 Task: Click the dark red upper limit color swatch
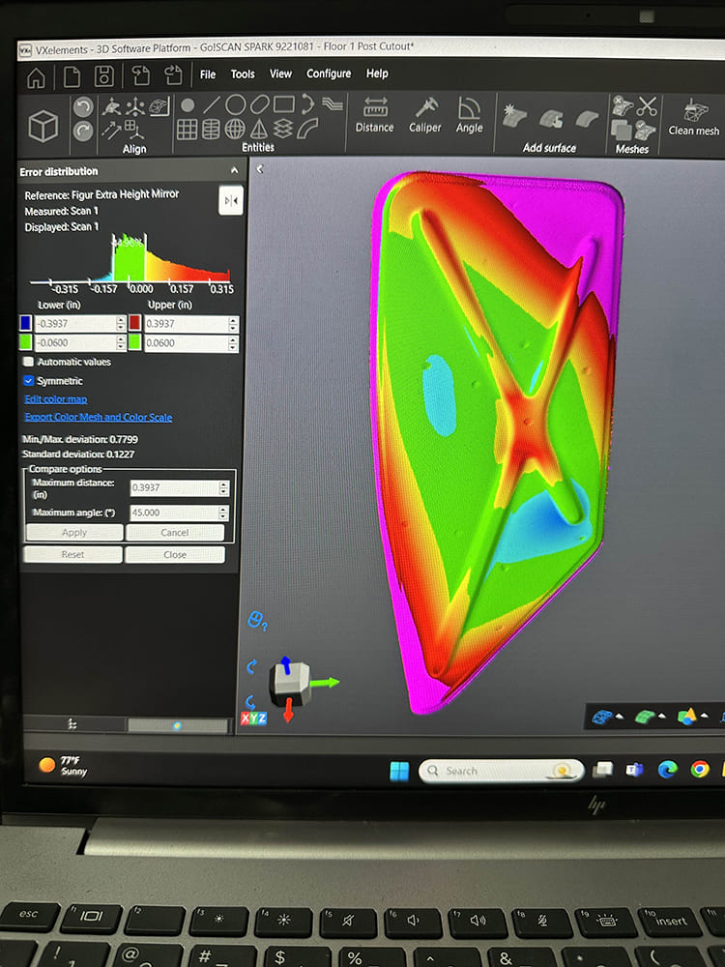pyautogui.click(x=135, y=323)
